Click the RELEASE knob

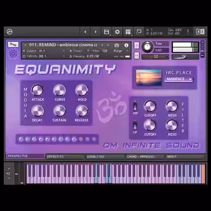tap(82, 111)
